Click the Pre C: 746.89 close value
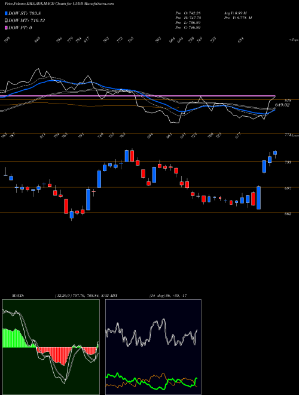 [188, 28]
